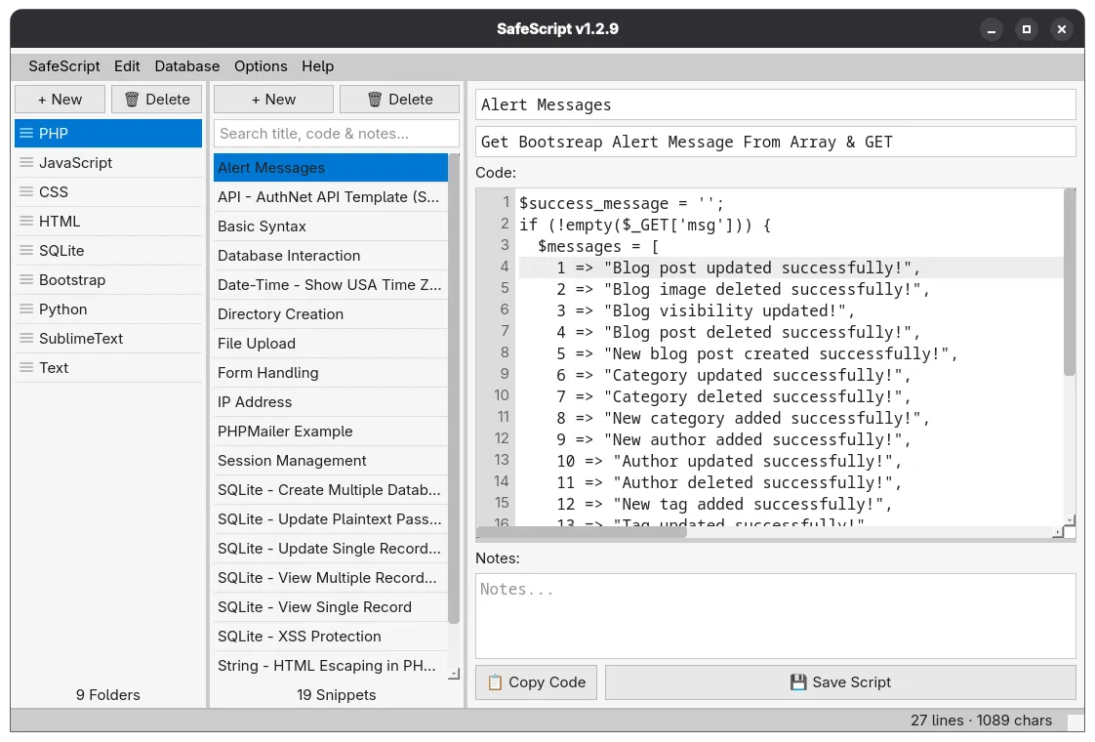Open the Session Management snippet
1095x742 pixels.
(330, 461)
